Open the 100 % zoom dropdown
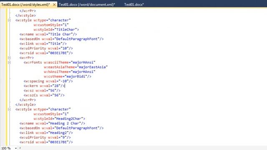267x150 pixels. (16, 148)
